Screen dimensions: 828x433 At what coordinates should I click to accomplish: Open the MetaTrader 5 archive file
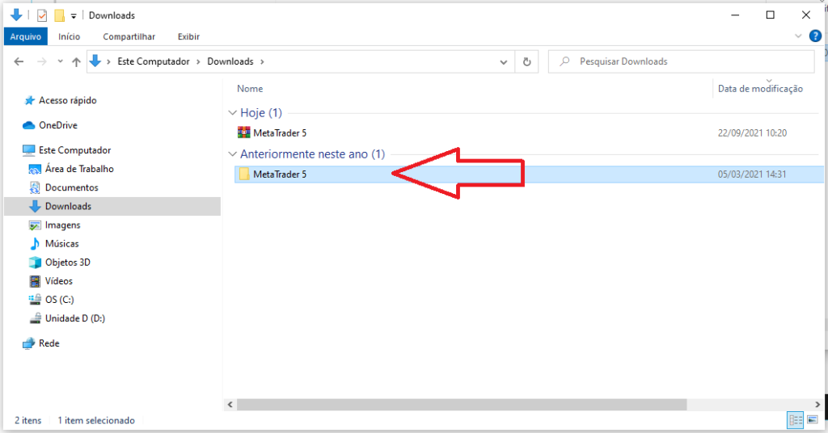pos(279,132)
